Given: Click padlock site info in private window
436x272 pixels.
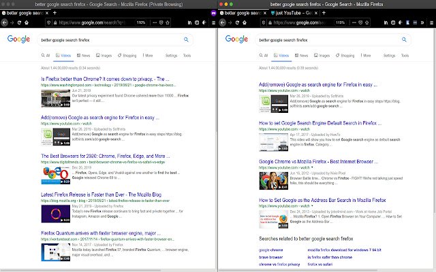Looking at the screenshot, I should pyautogui.click(x=55, y=22).
